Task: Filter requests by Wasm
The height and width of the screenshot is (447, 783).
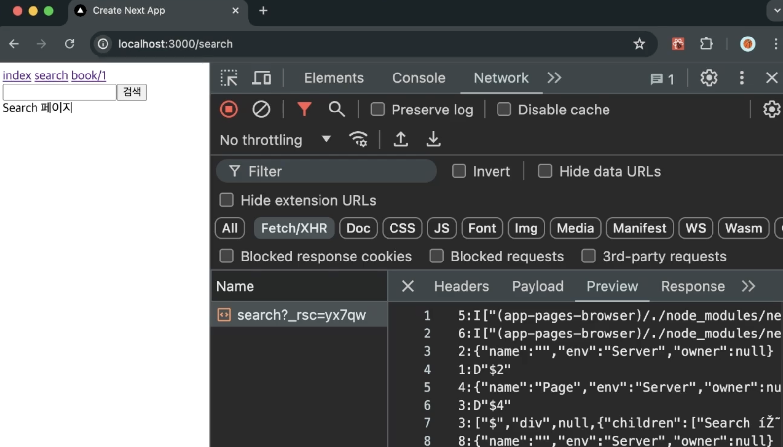Action: [744, 228]
